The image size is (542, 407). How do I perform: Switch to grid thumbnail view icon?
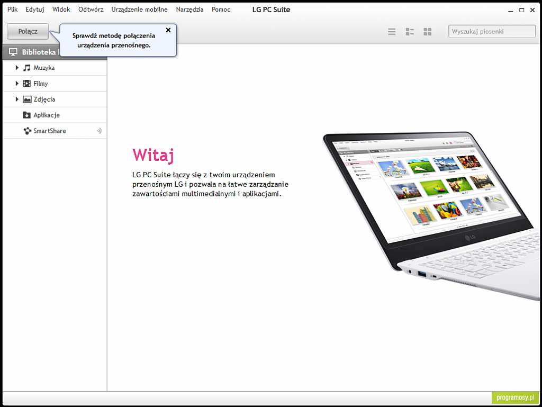coord(428,32)
